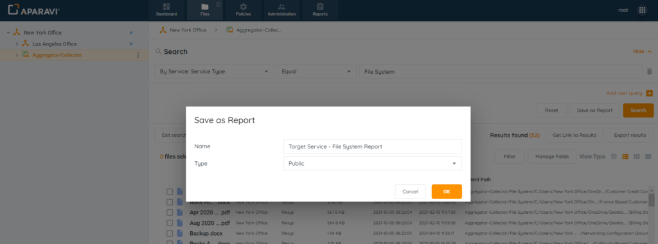
Task: Click the File System query value field
Action: coord(501,72)
